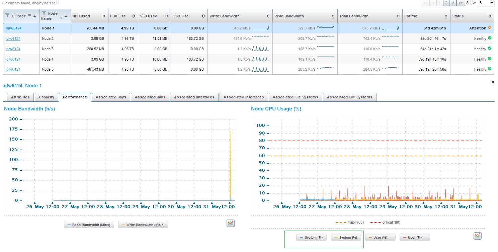Go to the last page with >> button
The height and width of the screenshot is (252, 498).
click(x=461, y=3)
